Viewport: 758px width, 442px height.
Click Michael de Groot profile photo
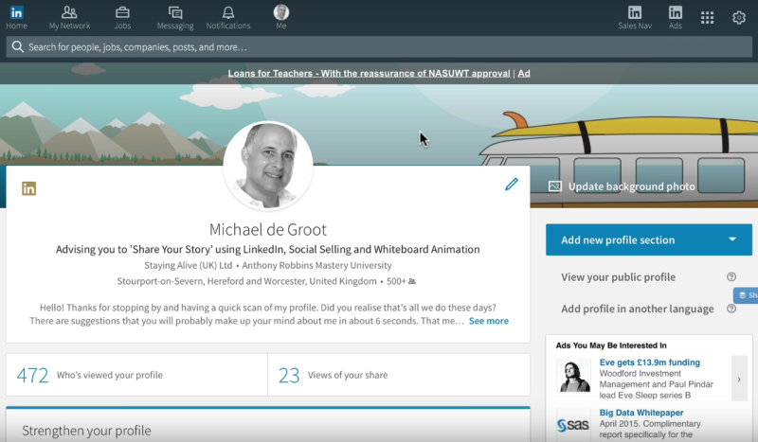tap(268, 166)
